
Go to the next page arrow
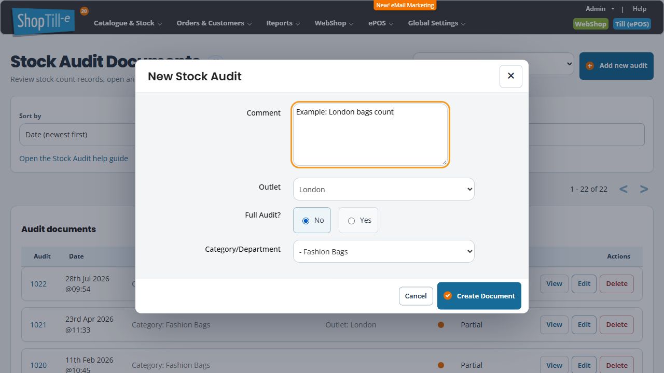click(x=644, y=189)
